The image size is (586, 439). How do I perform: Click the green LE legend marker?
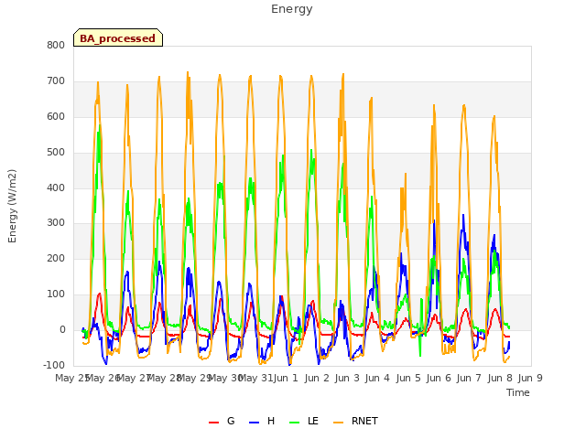(x=295, y=423)
